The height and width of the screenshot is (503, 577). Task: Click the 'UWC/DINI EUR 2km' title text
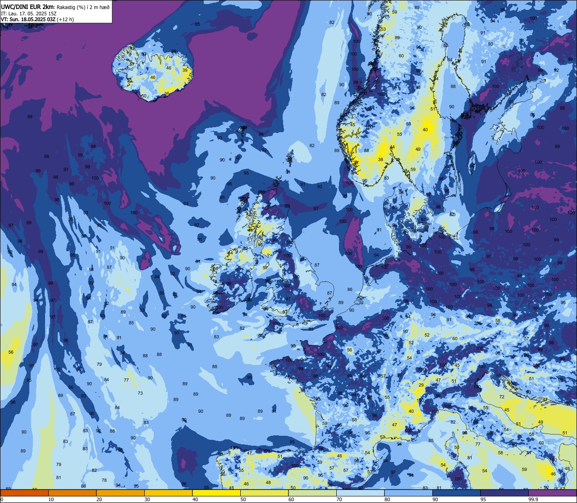click(x=27, y=6)
